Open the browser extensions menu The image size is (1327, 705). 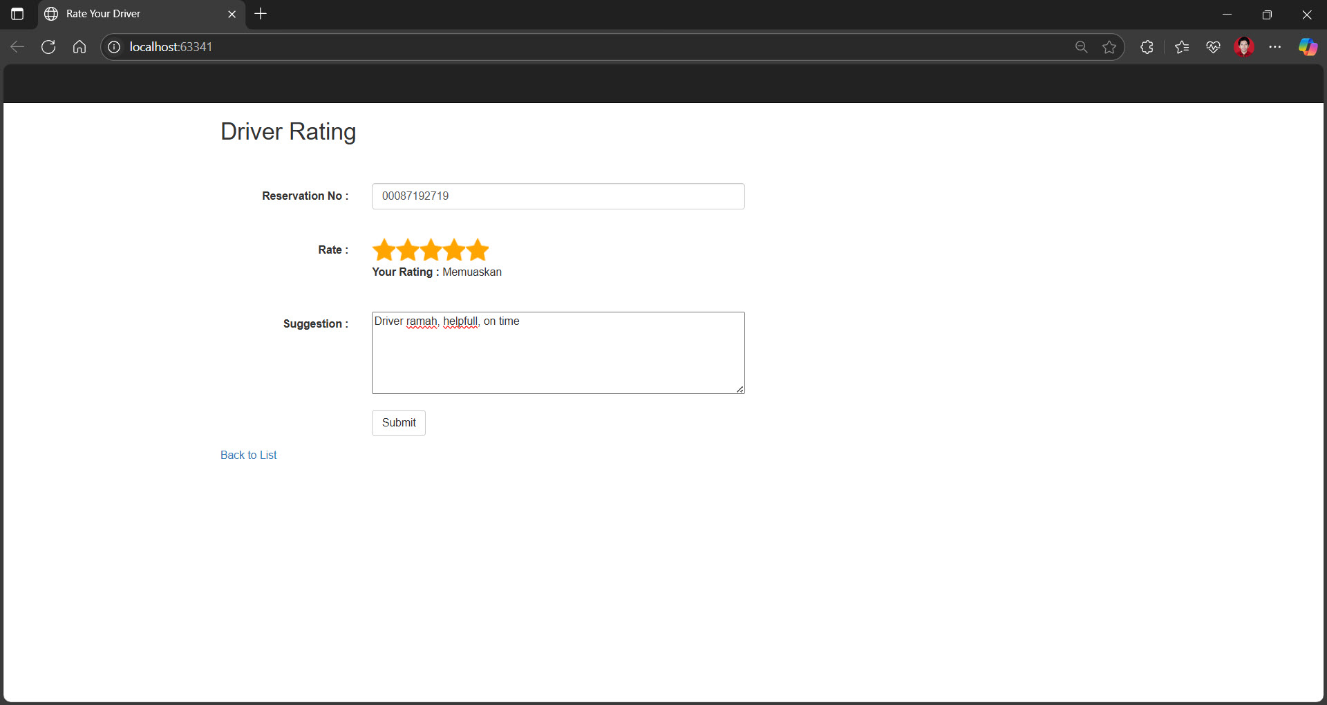pyautogui.click(x=1147, y=47)
